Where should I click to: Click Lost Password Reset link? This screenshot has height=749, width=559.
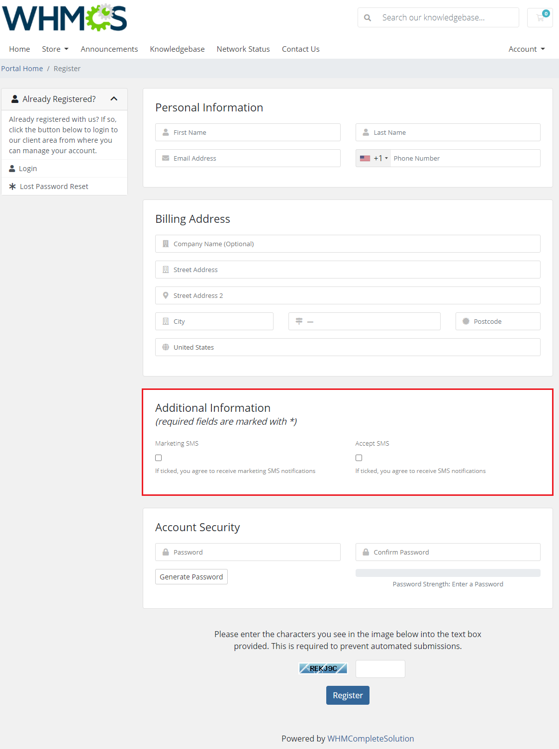[54, 187]
